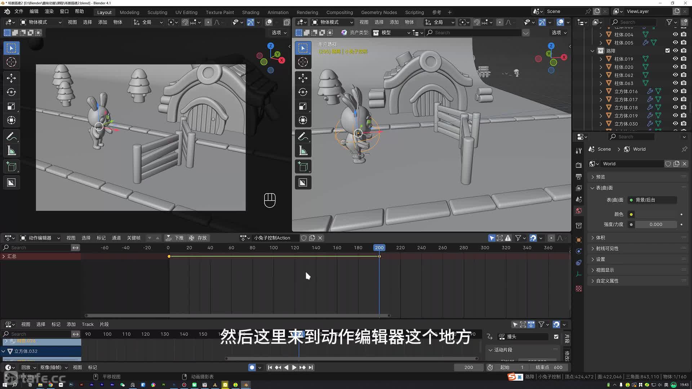Open the 渲染 menu
This screenshot has width=692, height=389.
[49, 12]
